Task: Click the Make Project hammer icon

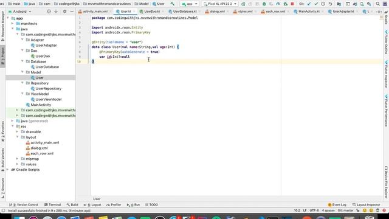Action: (x=173, y=4)
